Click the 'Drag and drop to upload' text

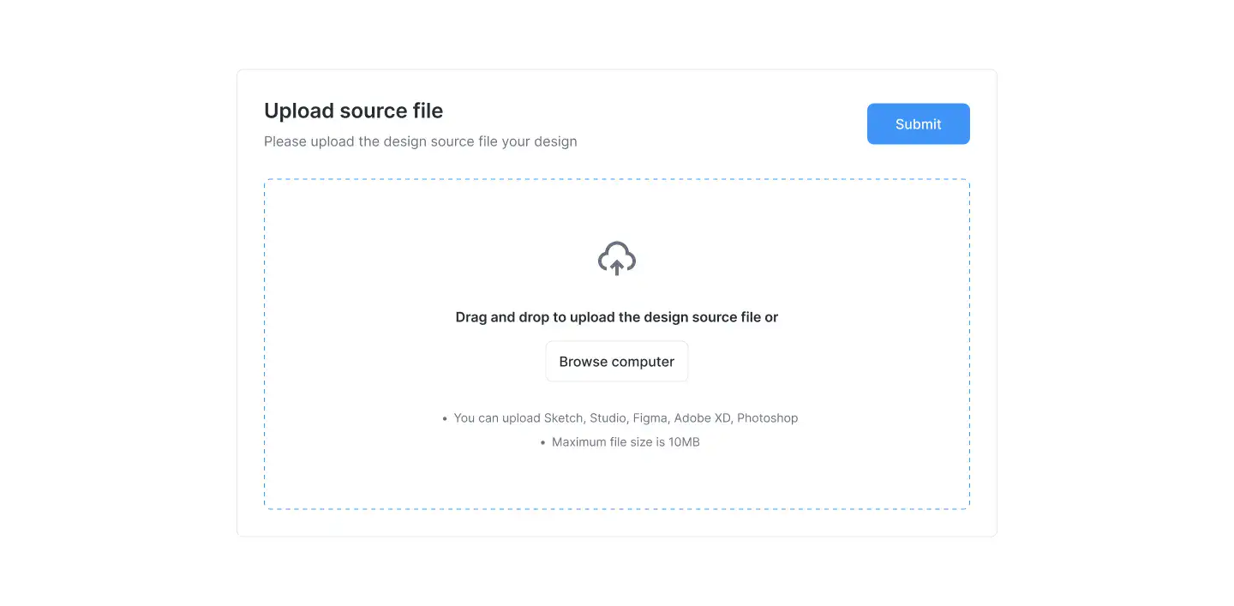coord(617,317)
